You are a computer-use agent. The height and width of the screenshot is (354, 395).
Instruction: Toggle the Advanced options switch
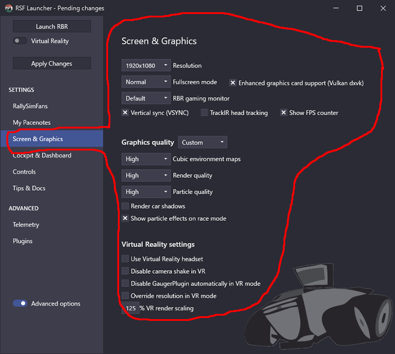[20, 303]
